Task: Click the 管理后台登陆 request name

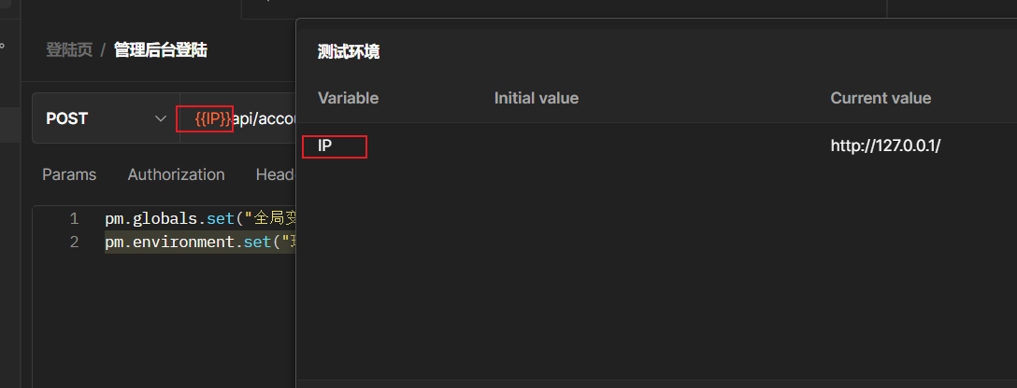Action: click(x=160, y=50)
